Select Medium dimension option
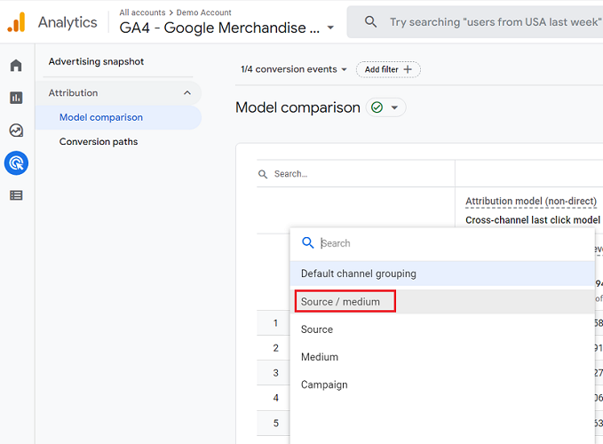Viewport: 603px width, 444px height. pyautogui.click(x=442, y=357)
